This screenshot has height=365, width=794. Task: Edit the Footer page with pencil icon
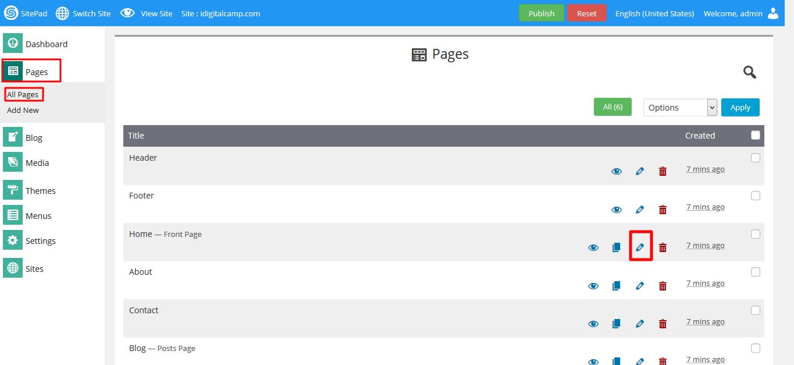pos(640,210)
